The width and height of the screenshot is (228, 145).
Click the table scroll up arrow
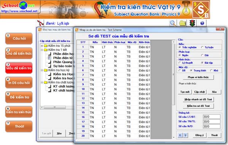pyautogui.click(x=174, y=42)
